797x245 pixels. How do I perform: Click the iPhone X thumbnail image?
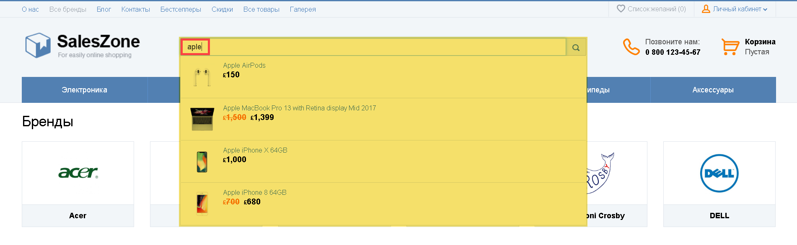(202, 161)
